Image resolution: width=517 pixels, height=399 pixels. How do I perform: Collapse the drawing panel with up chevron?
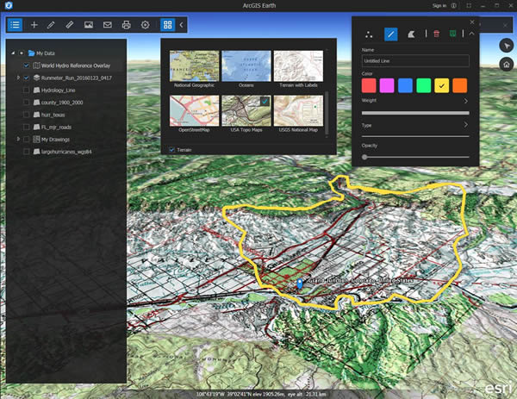[472, 34]
